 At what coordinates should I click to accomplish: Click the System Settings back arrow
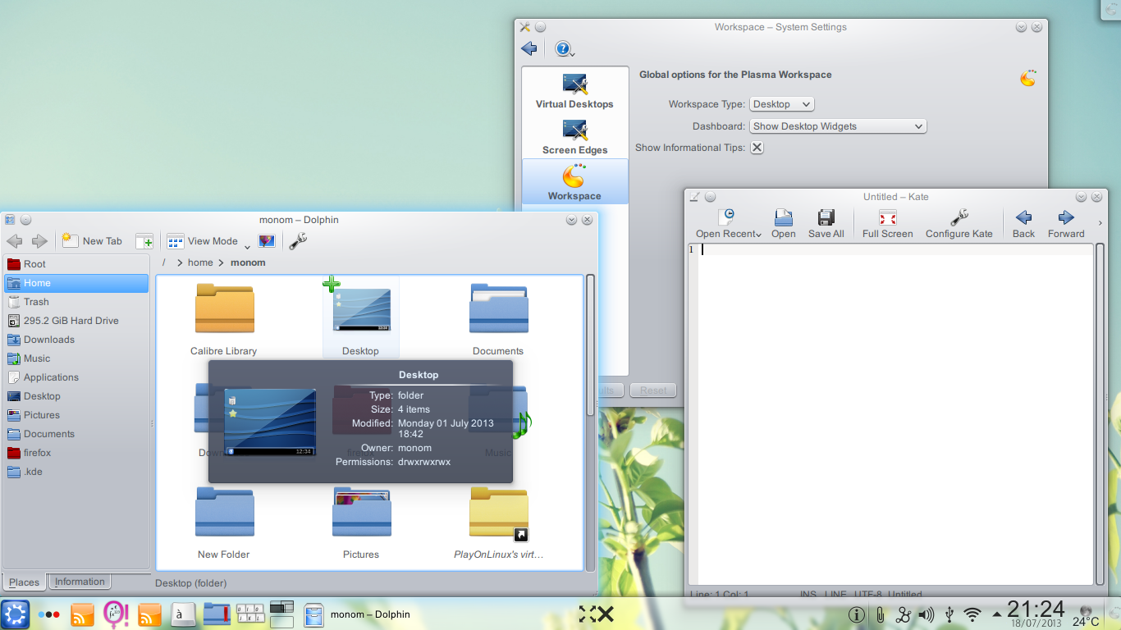point(529,49)
